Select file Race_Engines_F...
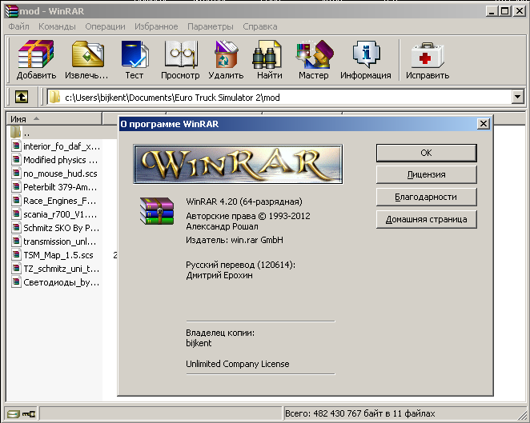530x423 pixels. [x=54, y=201]
